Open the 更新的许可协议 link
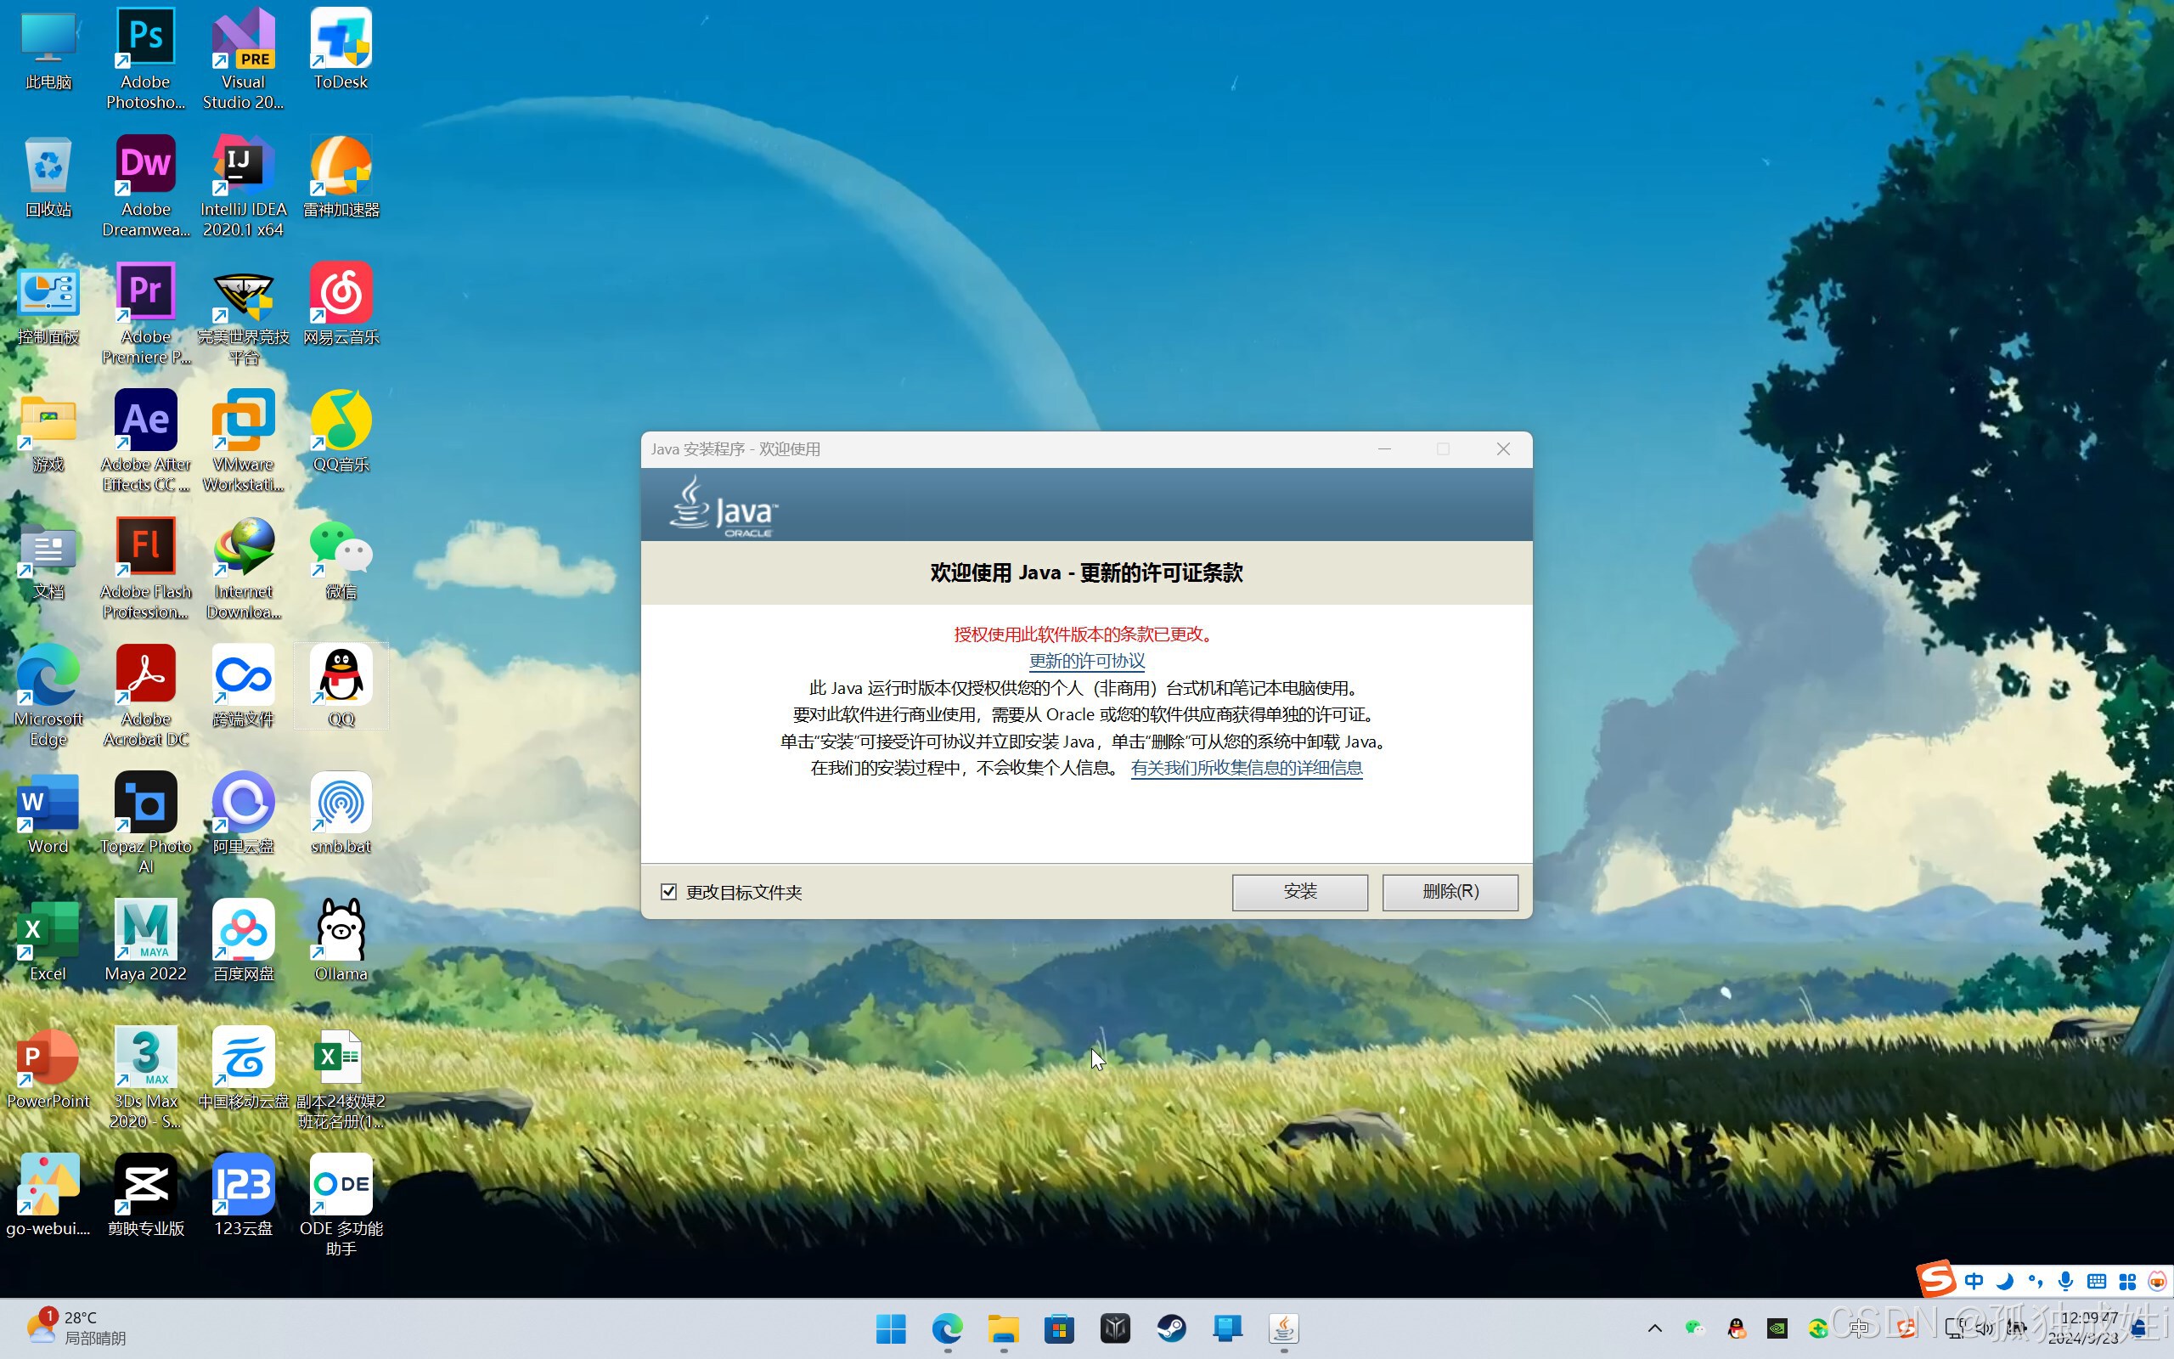The image size is (2174, 1359). [x=1085, y=660]
